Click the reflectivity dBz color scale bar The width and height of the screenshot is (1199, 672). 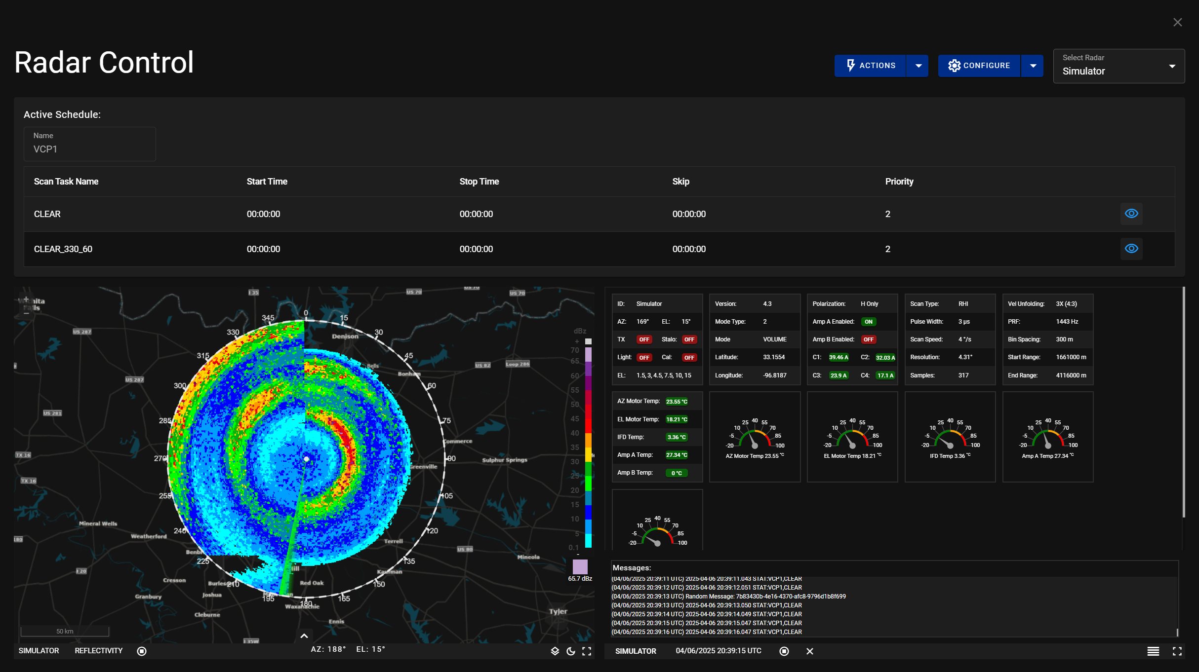pos(588,444)
